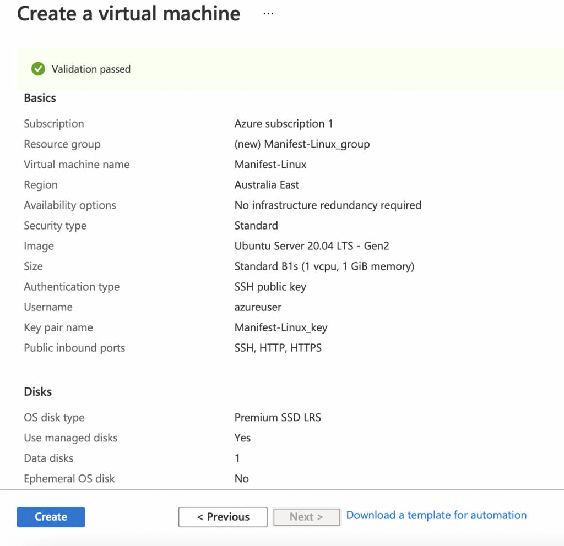The height and width of the screenshot is (546, 564).
Task: Click the Username field label
Action: click(x=48, y=307)
